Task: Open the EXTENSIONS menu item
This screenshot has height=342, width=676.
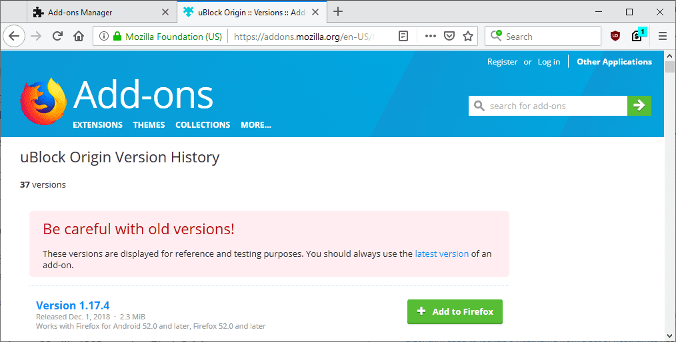Action: (x=97, y=124)
